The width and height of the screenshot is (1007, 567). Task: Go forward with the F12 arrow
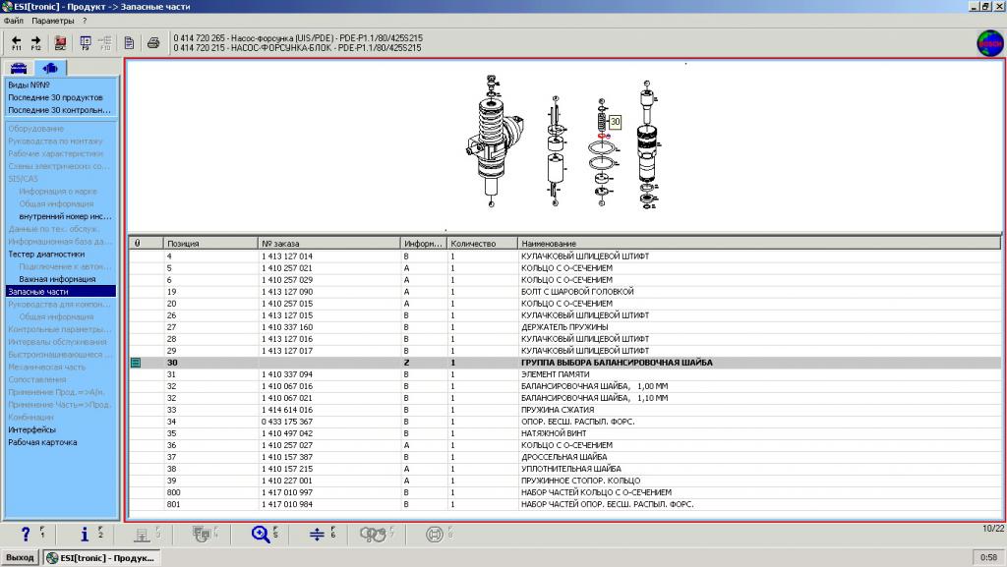tap(36, 43)
